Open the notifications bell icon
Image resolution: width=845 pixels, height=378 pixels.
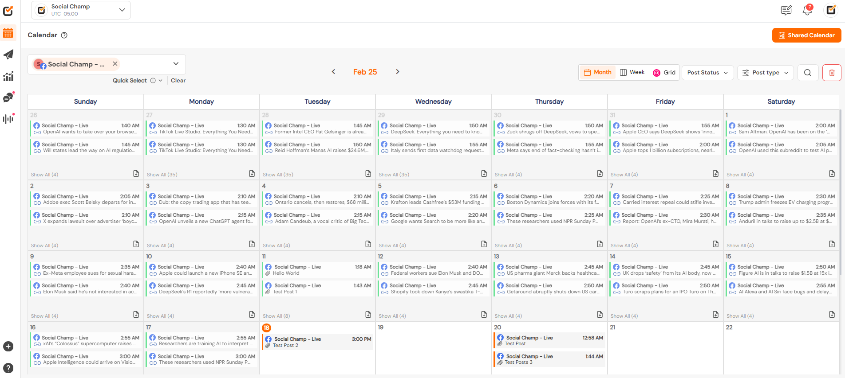tap(808, 10)
